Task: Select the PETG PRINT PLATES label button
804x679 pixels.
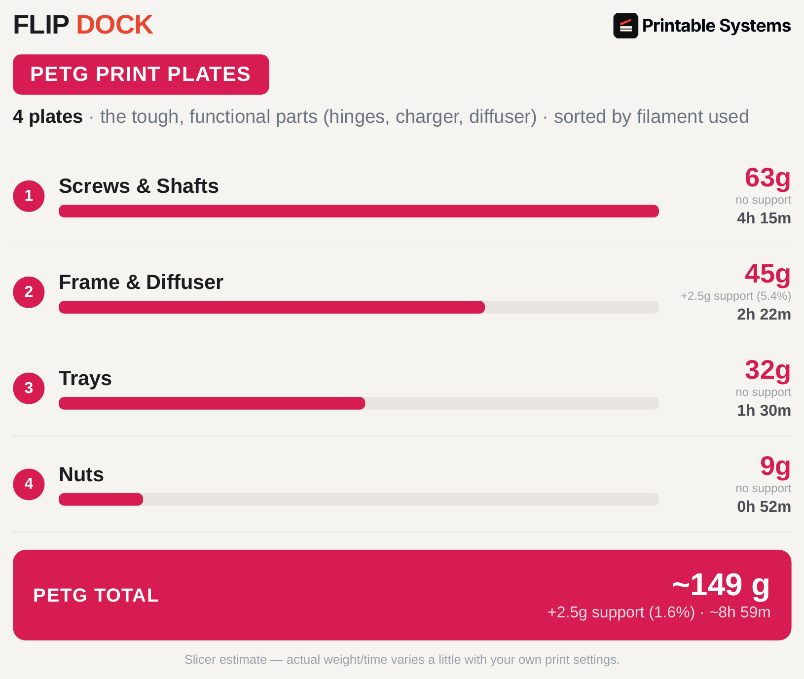Action: tap(141, 74)
